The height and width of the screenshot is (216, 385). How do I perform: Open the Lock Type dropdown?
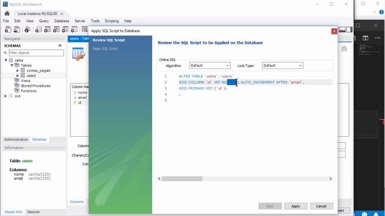(x=282, y=65)
